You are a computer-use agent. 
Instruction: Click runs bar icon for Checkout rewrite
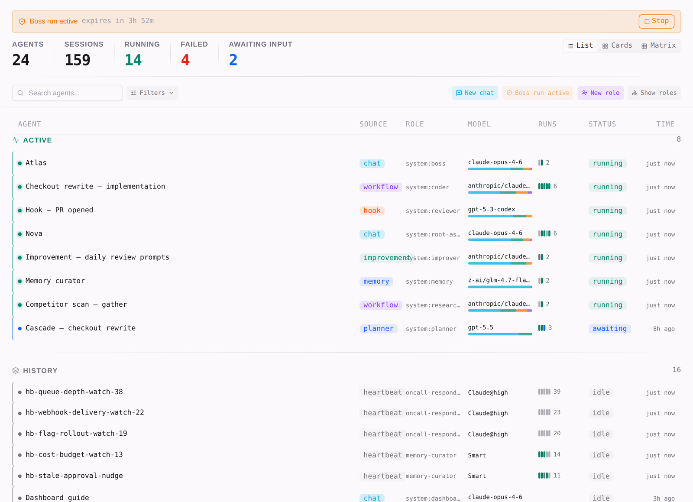[x=544, y=186]
